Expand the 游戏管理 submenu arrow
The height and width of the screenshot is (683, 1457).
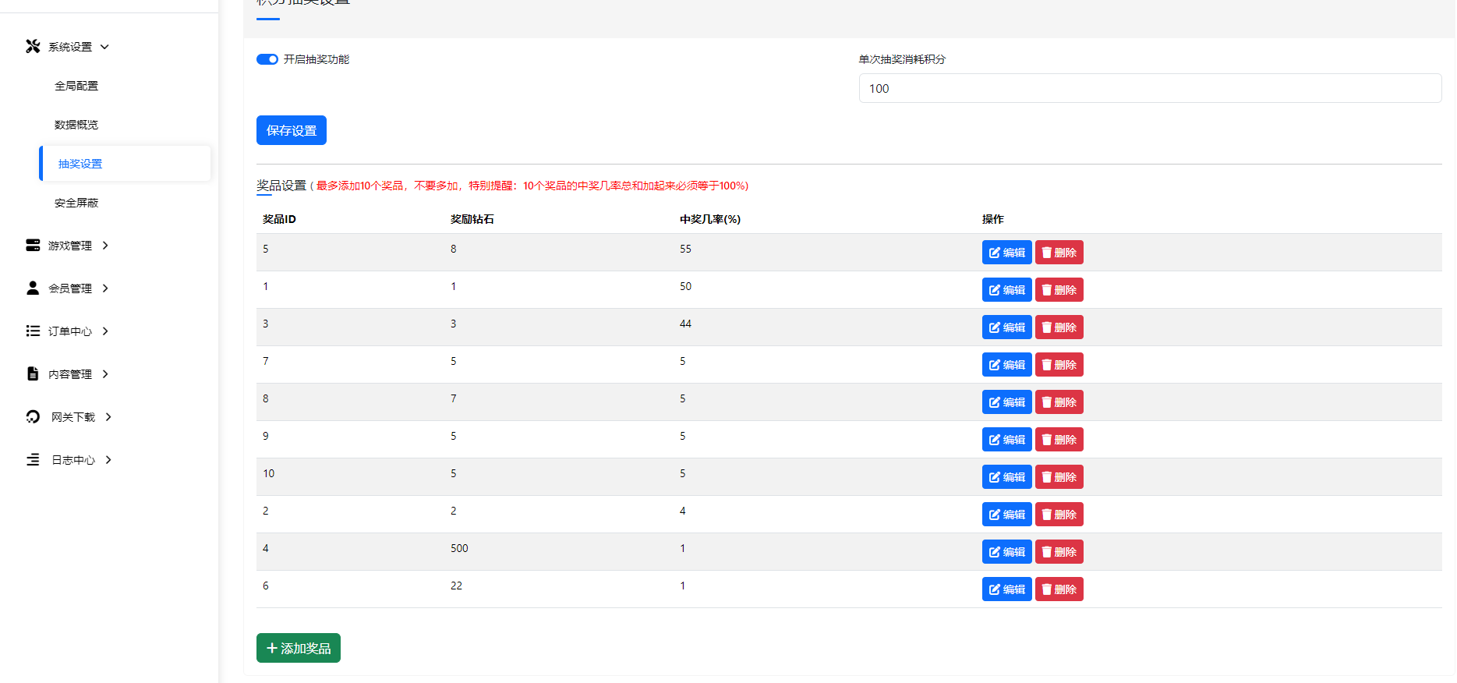click(x=105, y=246)
